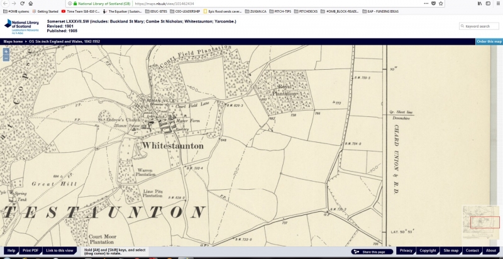Image resolution: width=503 pixels, height=259 pixels.
Task: Click the map zoom in plus button
Action: pyautogui.click(x=6, y=51)
